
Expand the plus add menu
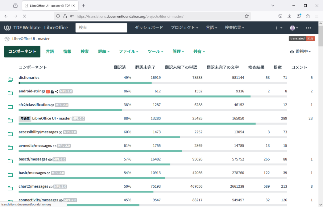click(x=278, y=28)
